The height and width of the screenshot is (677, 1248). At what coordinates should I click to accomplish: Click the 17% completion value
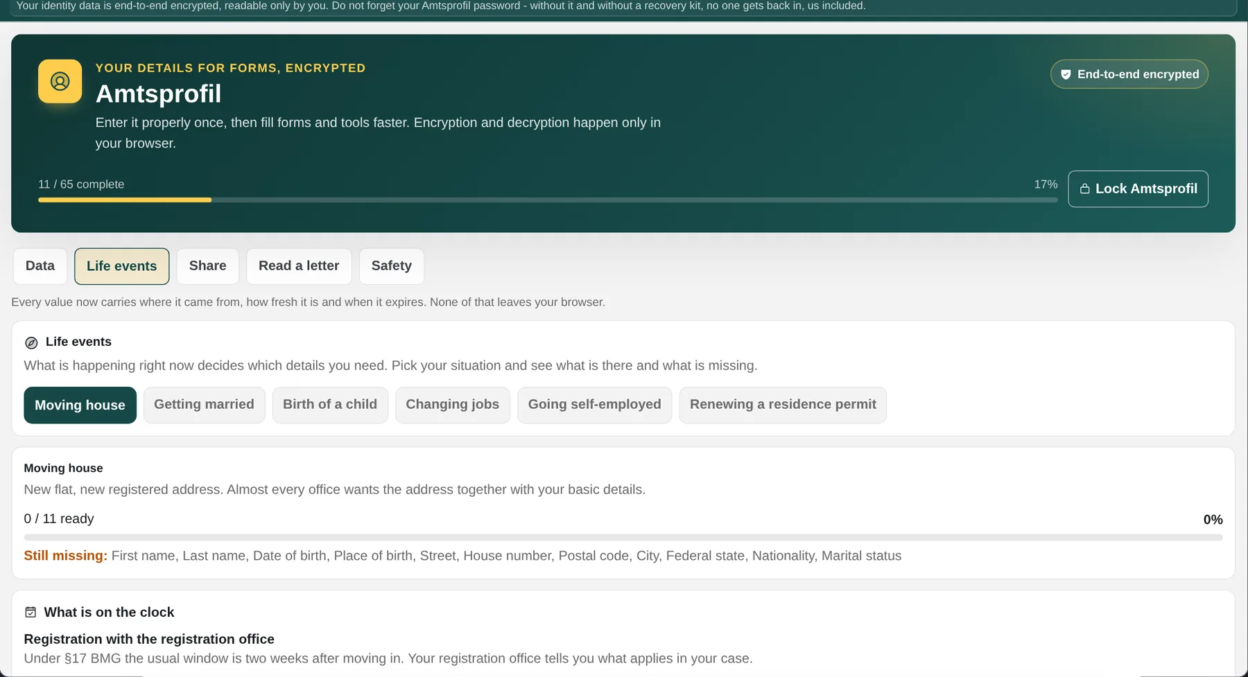click(x=1046, y=184)
